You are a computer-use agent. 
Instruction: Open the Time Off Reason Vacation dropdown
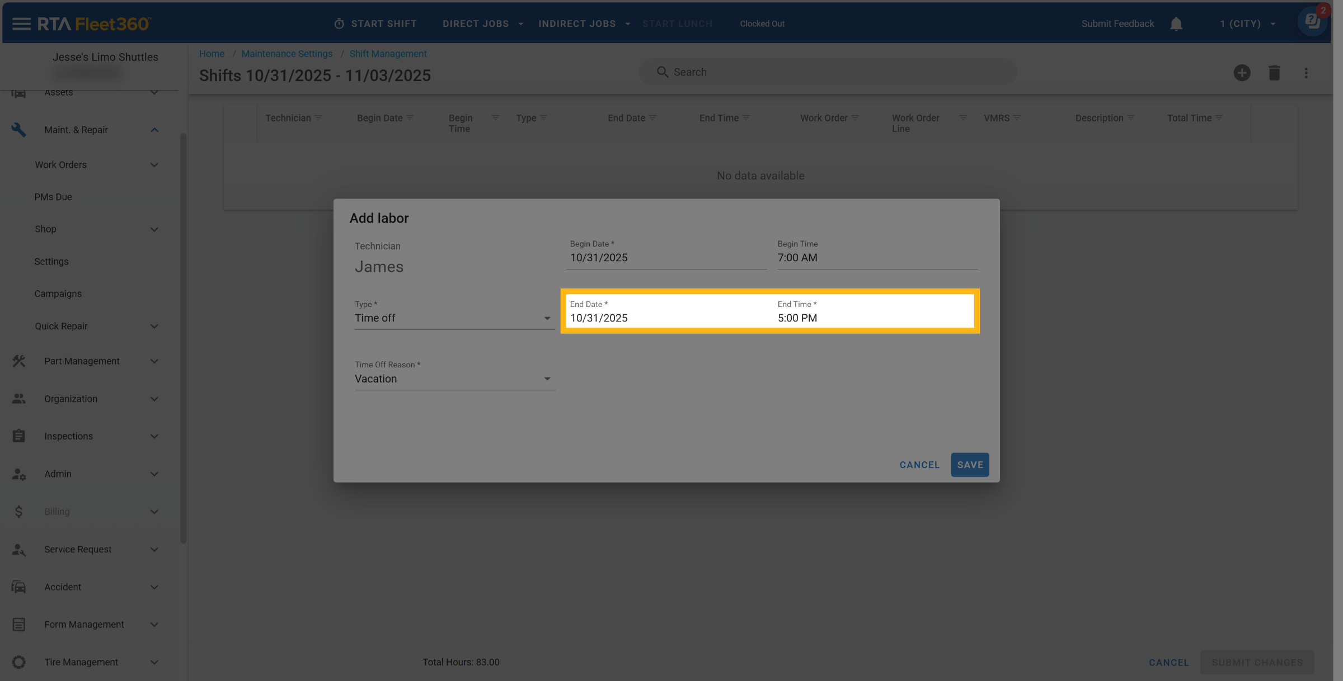point(454,379)
